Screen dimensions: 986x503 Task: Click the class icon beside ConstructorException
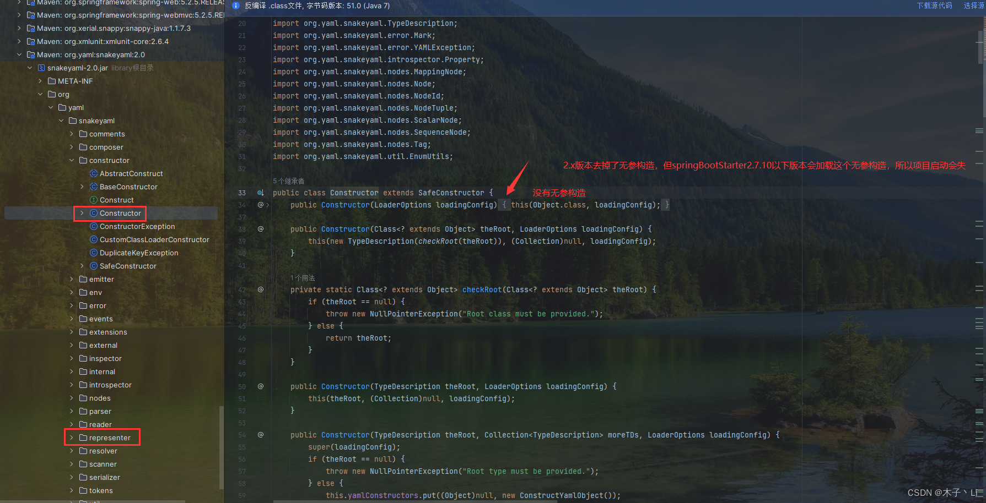(94, 226)
